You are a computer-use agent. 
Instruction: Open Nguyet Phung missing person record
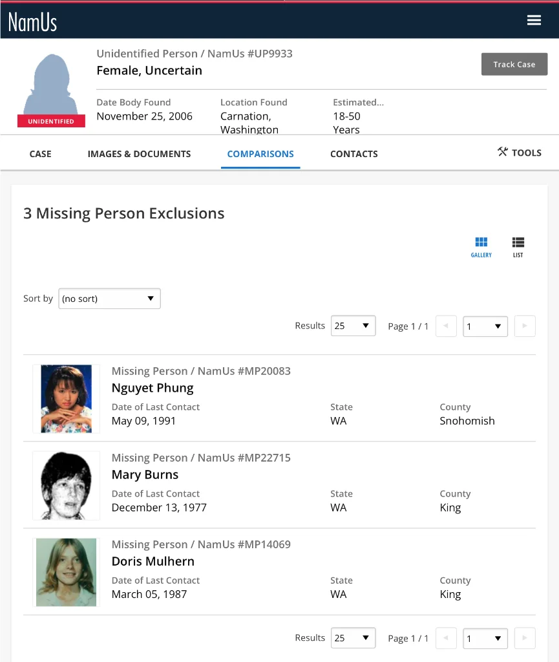[x=153, y=388]
